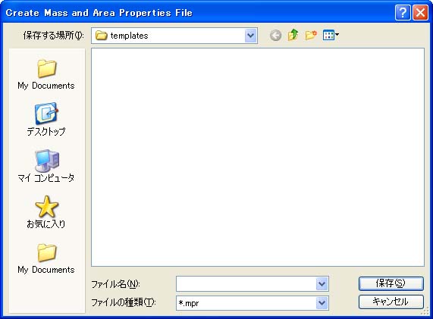Screen dimensions: 433x319
Task: Create a new folder using toolbar icon
Action: 311,35
